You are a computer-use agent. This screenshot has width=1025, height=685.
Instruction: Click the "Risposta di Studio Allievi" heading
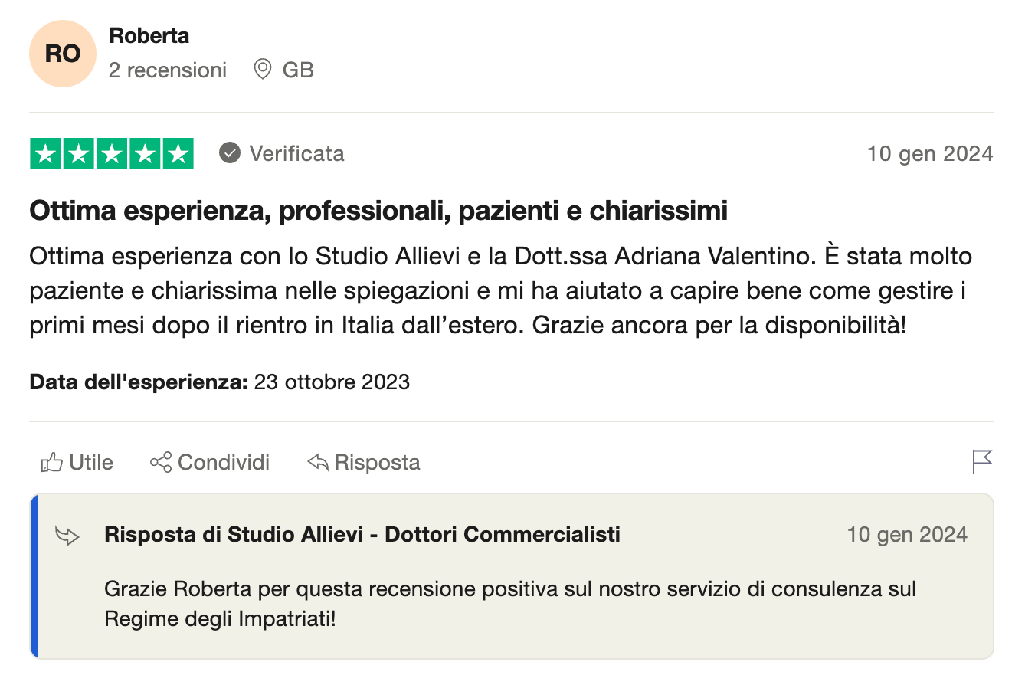362,534
